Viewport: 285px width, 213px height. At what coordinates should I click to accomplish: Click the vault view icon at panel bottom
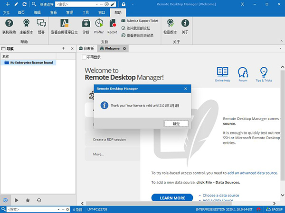[x=5, y=200]
